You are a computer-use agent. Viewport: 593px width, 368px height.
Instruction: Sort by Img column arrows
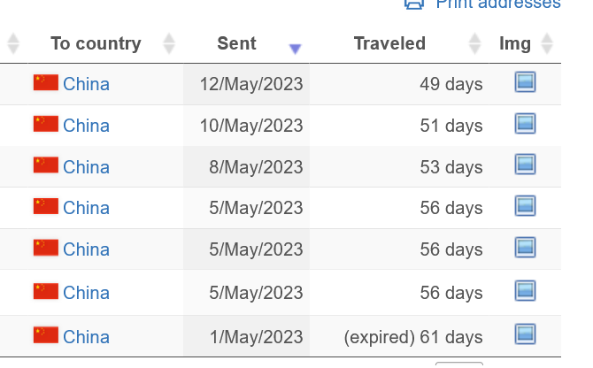tap(547, 43)
